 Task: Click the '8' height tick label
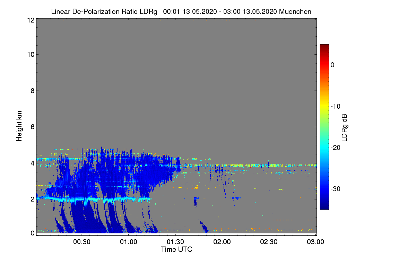pos(32,91)
